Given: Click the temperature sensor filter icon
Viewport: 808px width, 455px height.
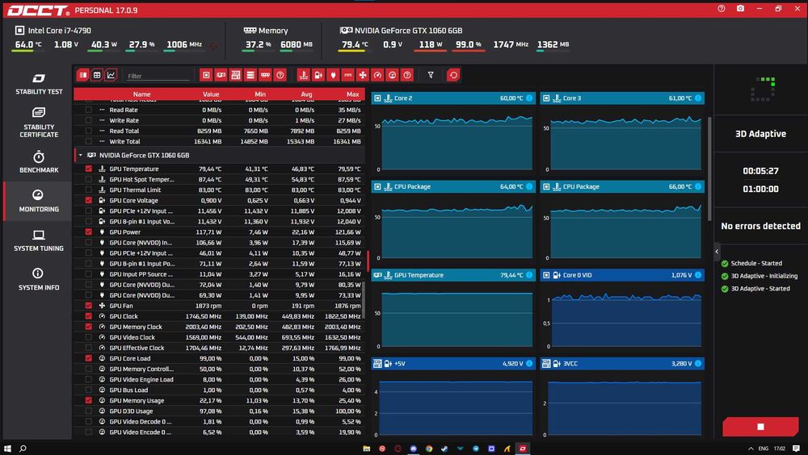Looking at the screenshot, I should [x=304, y=75].
